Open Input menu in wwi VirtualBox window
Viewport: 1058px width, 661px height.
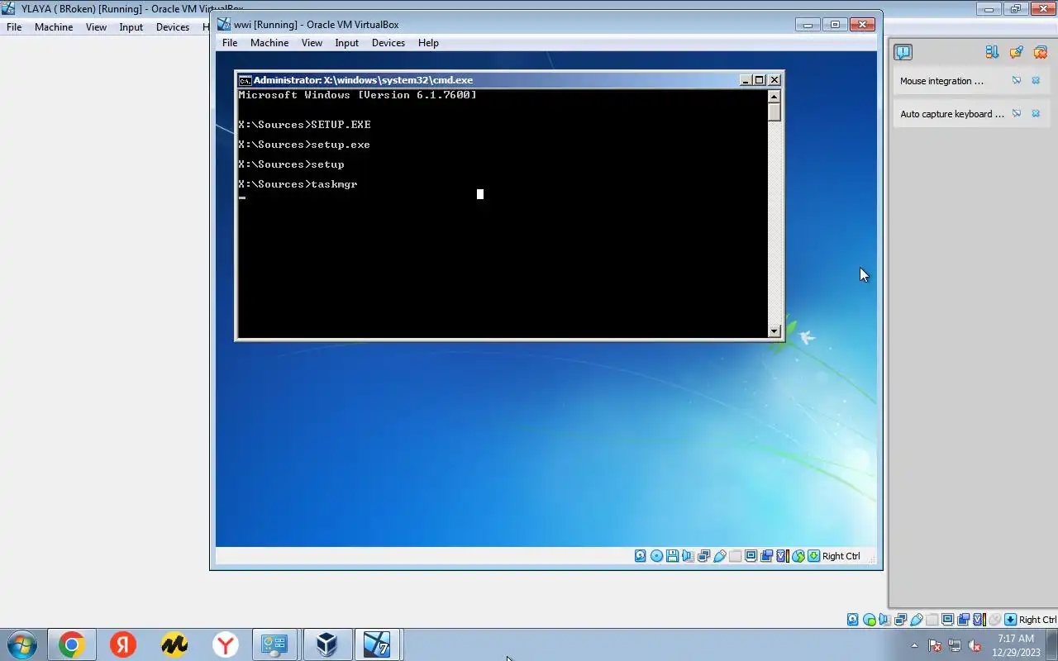coord(346,43)
